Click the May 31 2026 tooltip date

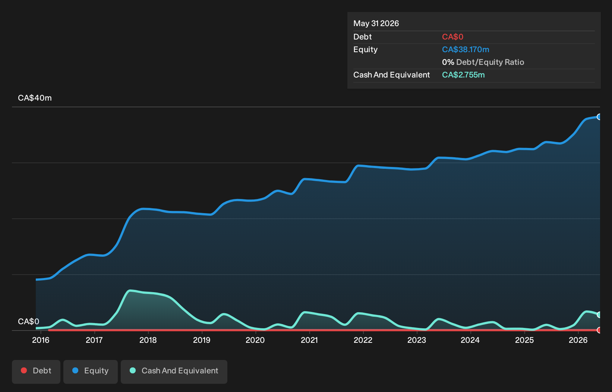(376, 23)
